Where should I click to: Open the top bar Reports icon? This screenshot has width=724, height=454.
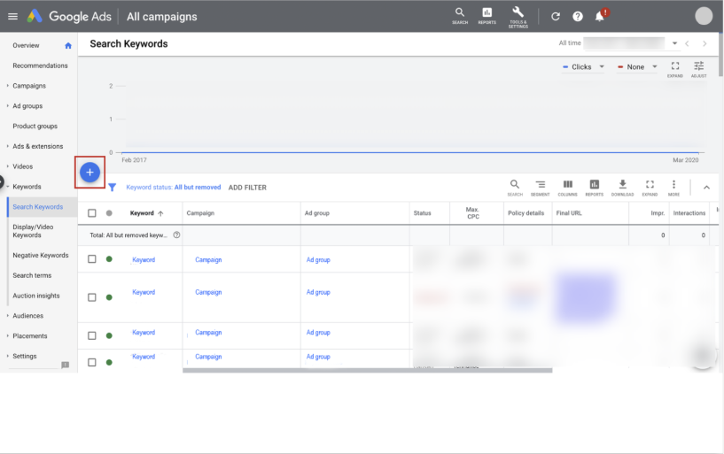(x=487, y=16)
